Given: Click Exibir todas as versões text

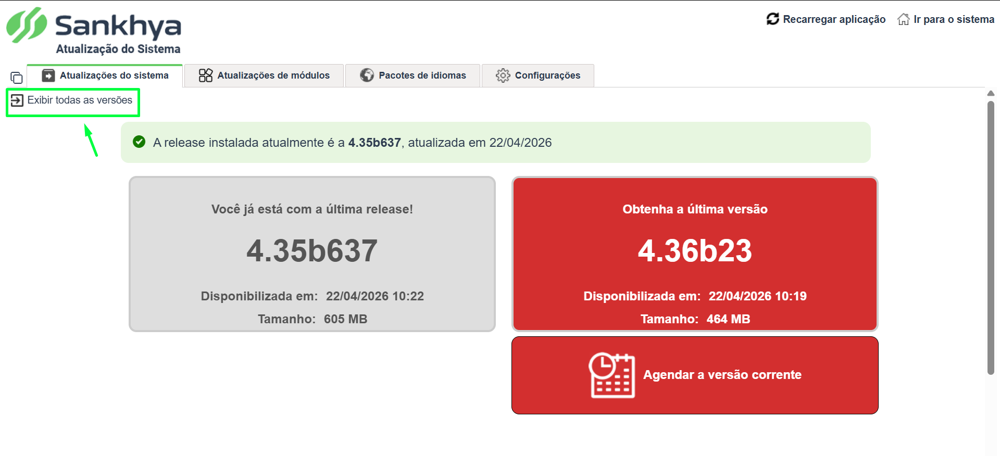Looking at the screenshot, I should click(80, 100).
